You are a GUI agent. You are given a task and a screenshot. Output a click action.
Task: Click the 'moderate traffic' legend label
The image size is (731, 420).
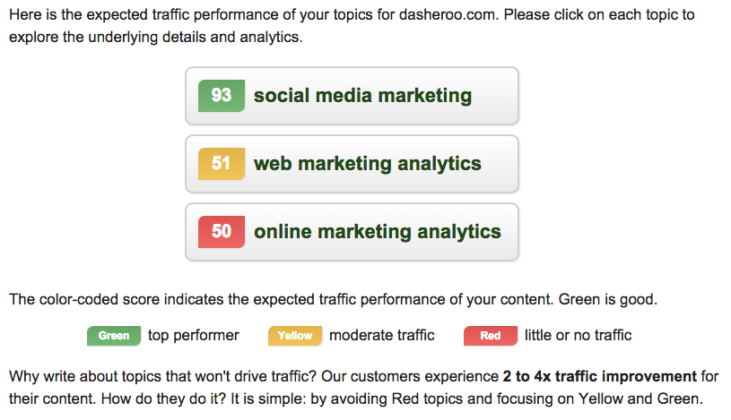tap(382, 336)
